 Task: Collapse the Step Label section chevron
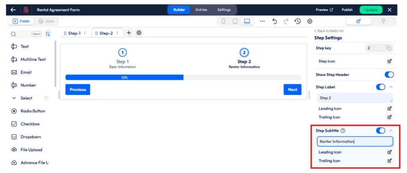point(391,87)
